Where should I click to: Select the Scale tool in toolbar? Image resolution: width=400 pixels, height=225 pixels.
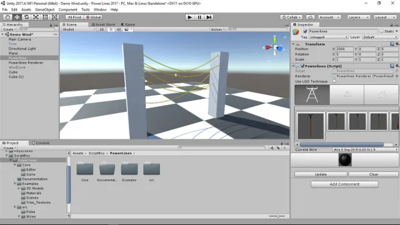tap(36, 17)
